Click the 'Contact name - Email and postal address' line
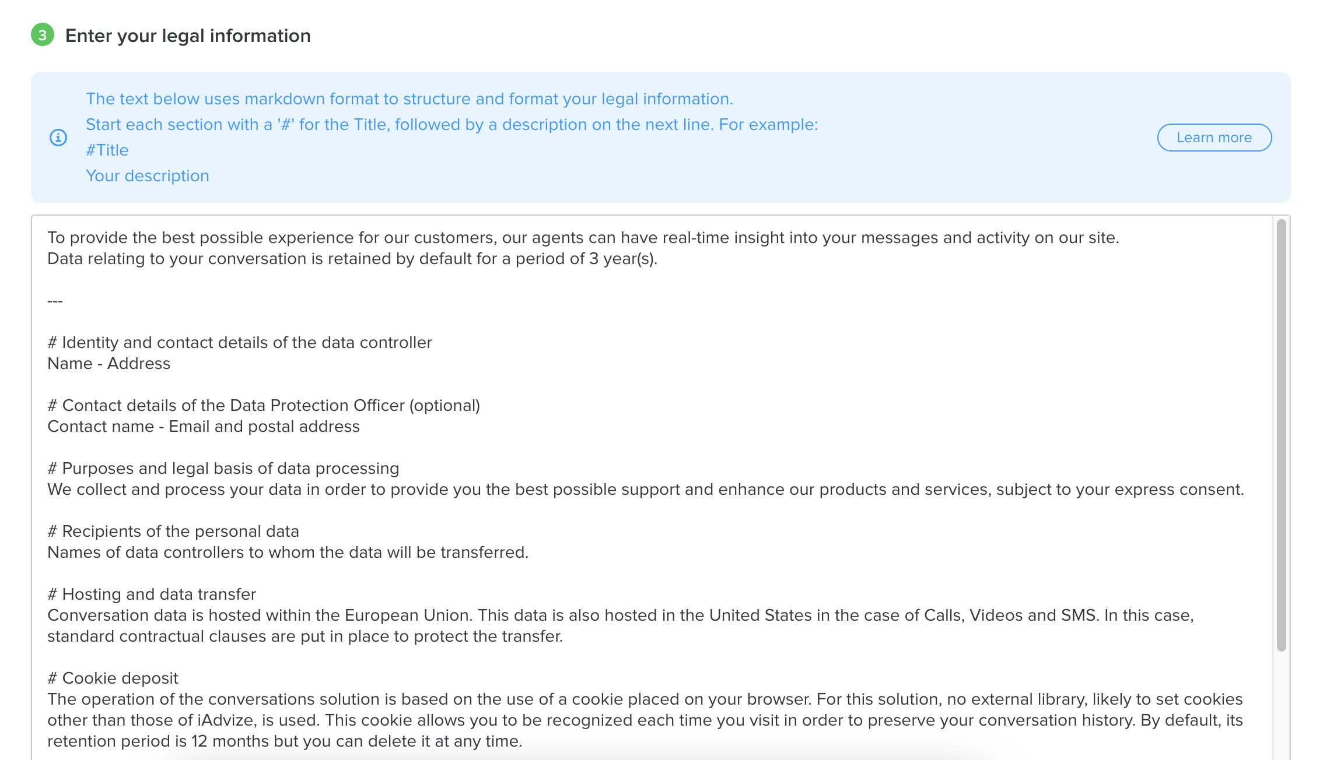 pyautogui.click(x=204, y=427)
